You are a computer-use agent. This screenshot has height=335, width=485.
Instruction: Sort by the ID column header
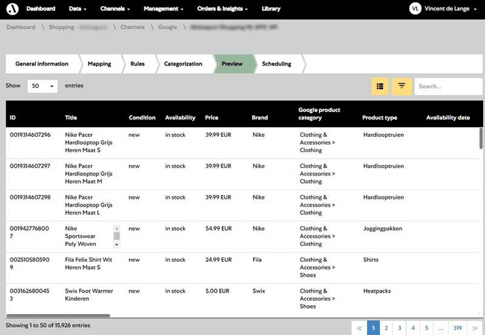(13, 118)
